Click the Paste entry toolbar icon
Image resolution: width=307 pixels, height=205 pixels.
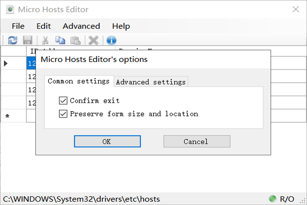point(75,40)
